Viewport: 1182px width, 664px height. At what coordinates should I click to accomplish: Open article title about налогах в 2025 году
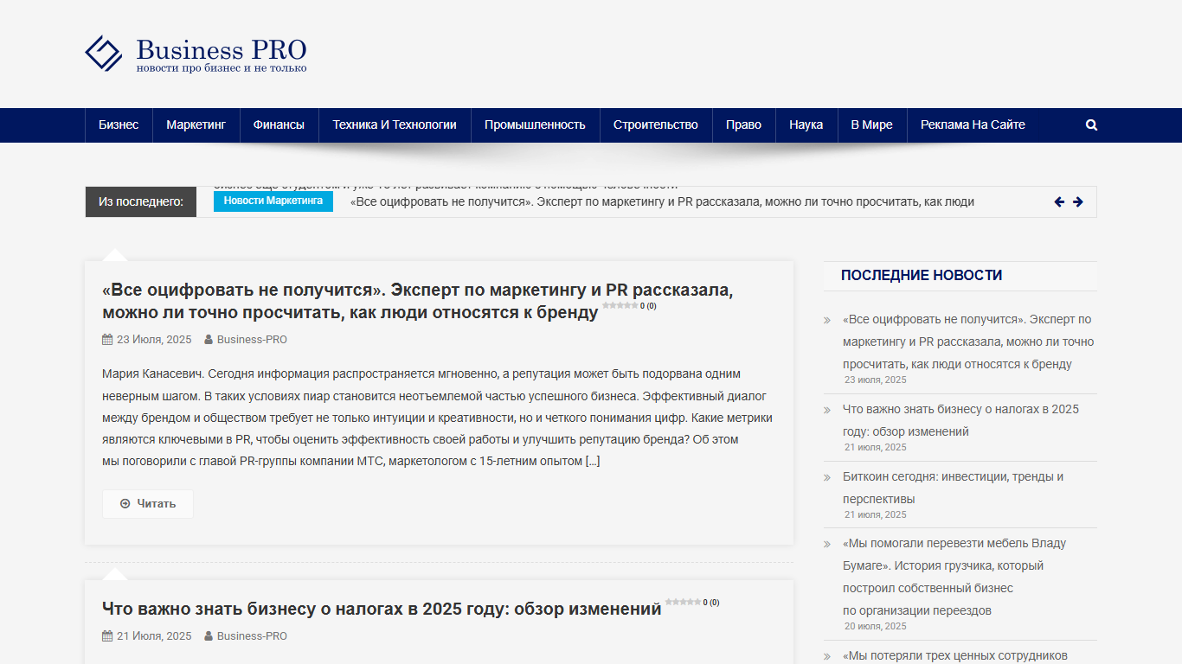[382, 610]
